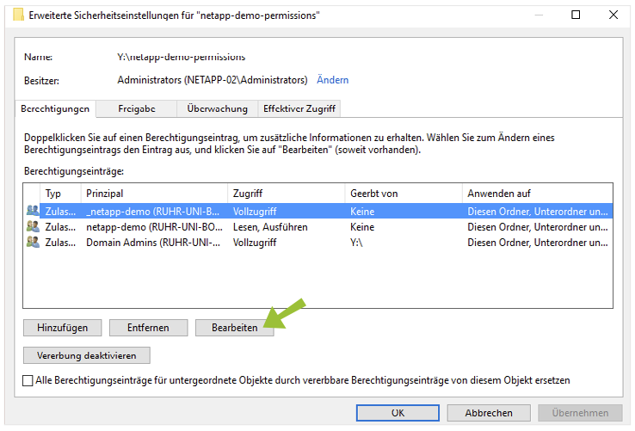
Task: Click Vollzugriff cell in the highlighted _netapp-demo row
Action: pyautogui.click(x=255, y=211)
